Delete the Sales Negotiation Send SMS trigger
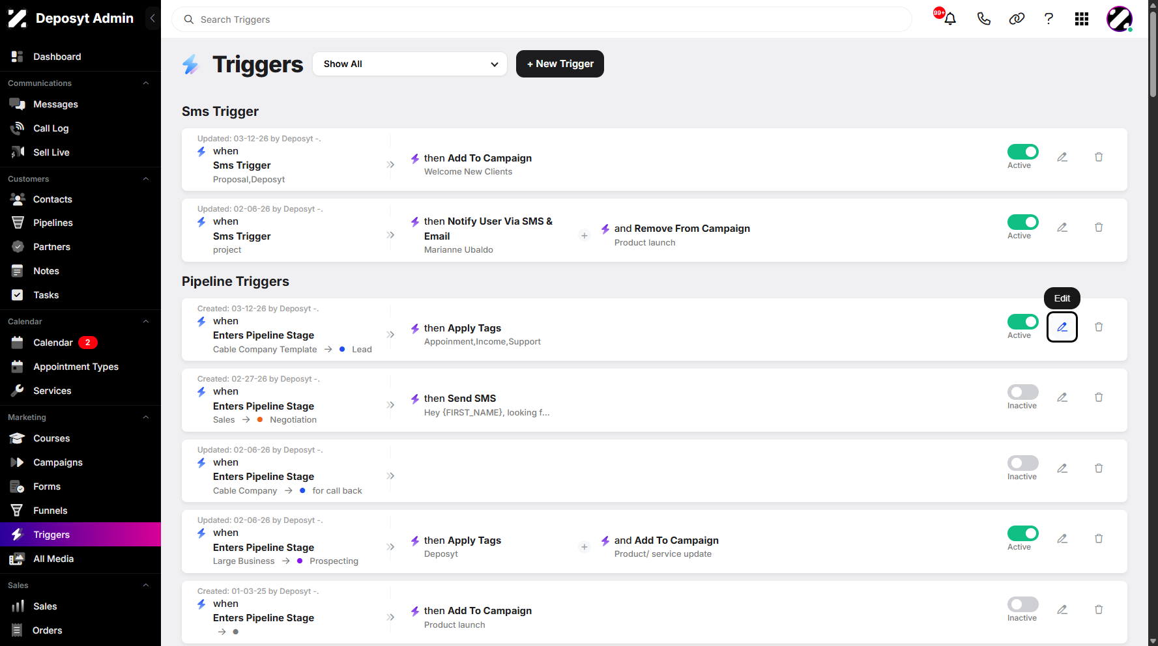This screenshot has height=646, width=1158. pyautogui.click(x=1099, y=397)
